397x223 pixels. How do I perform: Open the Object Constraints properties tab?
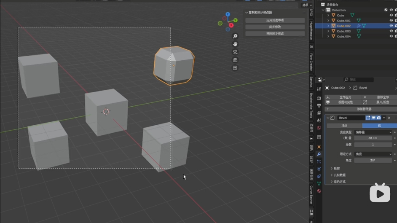click(319, 176)
